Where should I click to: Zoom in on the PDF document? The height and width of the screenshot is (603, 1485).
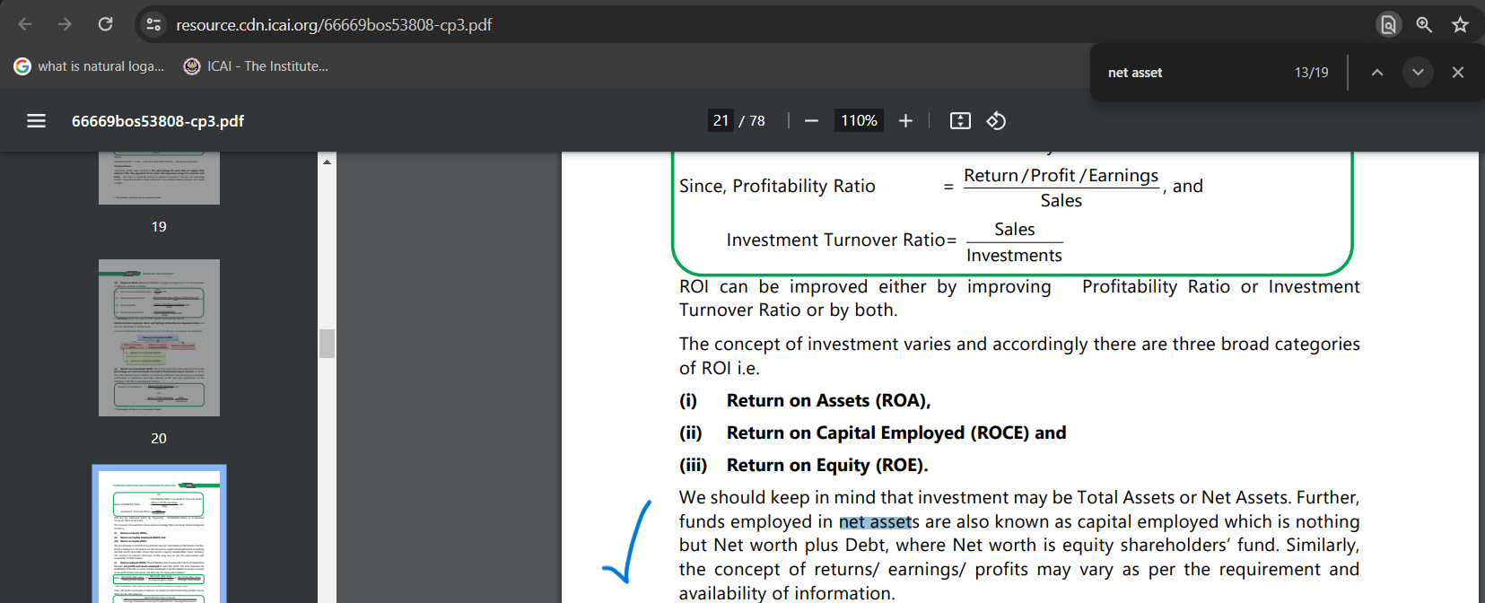coord(905,120)
